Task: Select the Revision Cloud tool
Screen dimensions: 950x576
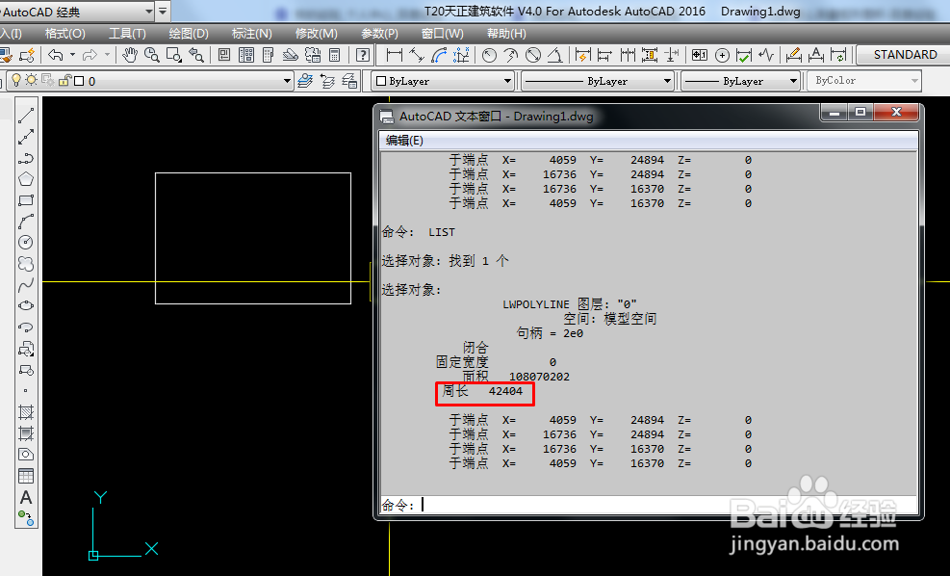Action: coord(25,264)
